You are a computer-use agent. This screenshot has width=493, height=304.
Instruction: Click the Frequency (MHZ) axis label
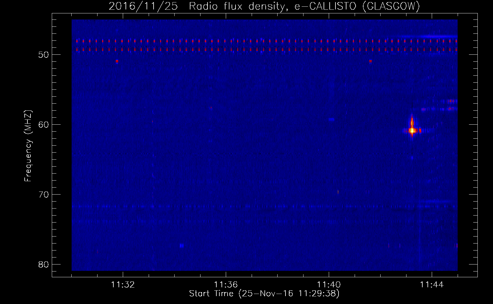(x=28, y=146)
